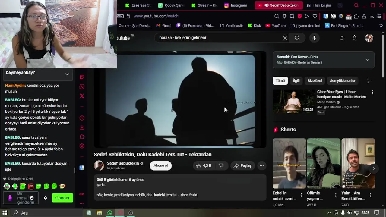This screenshot has width=386, height=217.
Task: Open Translate extension in sidebar
Action: coord(82,168)
